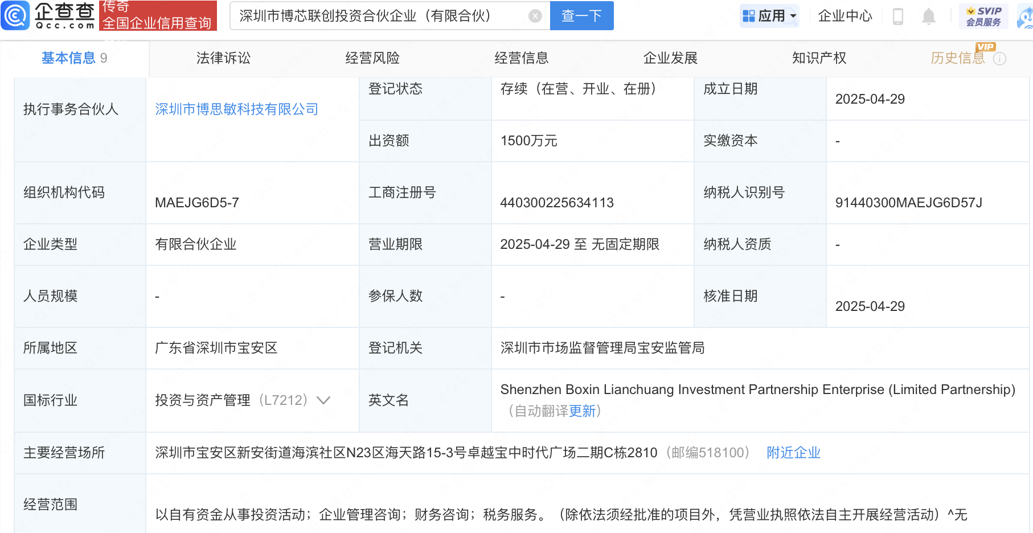Click the 广东省深圳市宝安区 region value

(216, 348)
